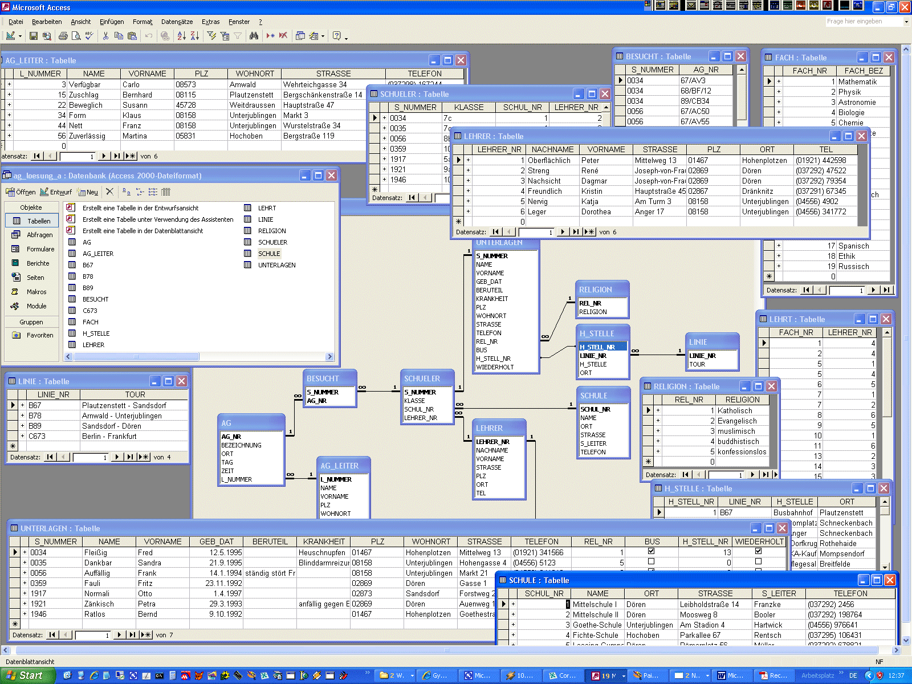
Task: Click Start button on Windows taskbar
Action: tap(27, 675)
